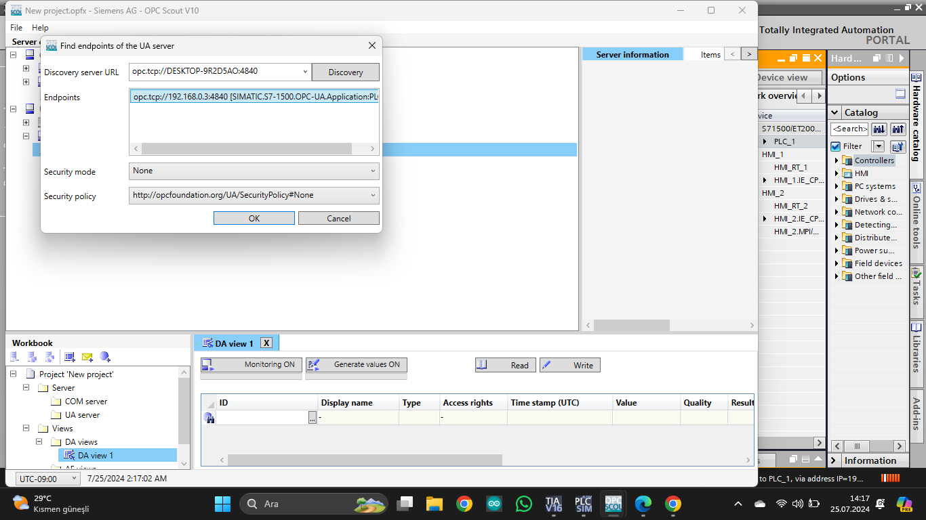926x520 pixels.
Task: Select the opc.tcp://192.168.0.3:4840 endpoint entry
Action: coord(254,97)
